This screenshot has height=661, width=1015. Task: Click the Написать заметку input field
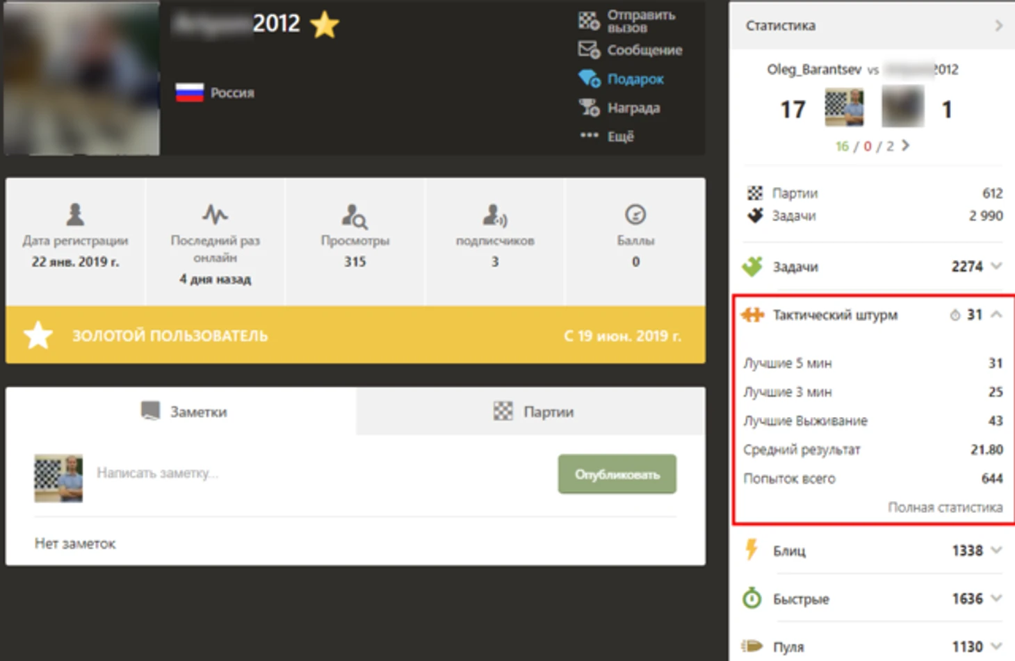(320, 473)
